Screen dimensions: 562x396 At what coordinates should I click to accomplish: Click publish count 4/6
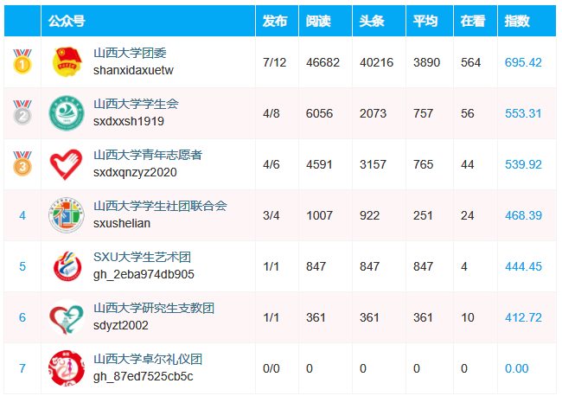pyautogui.click(x=271, y=164)
